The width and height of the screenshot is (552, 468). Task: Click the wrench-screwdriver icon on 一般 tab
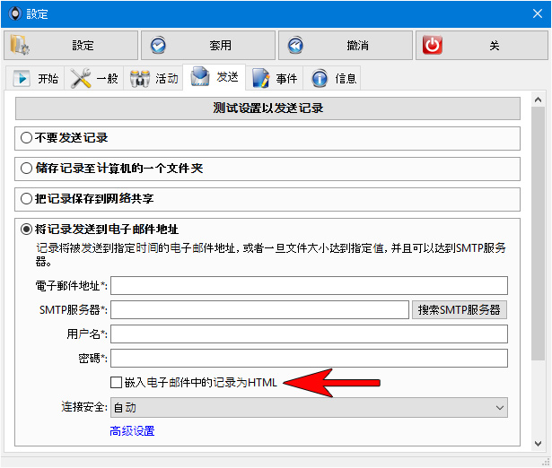[81, 78]
